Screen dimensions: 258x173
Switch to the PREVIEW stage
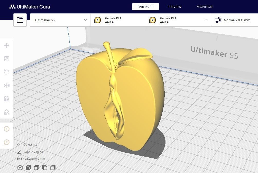click(x=174, y=7)
